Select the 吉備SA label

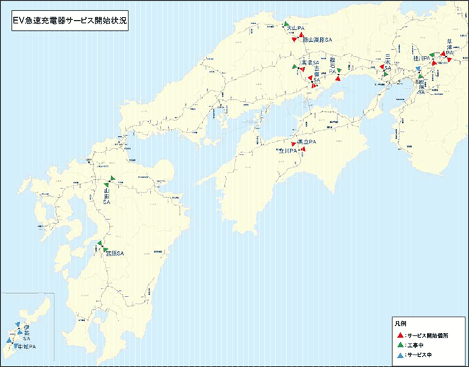tap(317, 74)
